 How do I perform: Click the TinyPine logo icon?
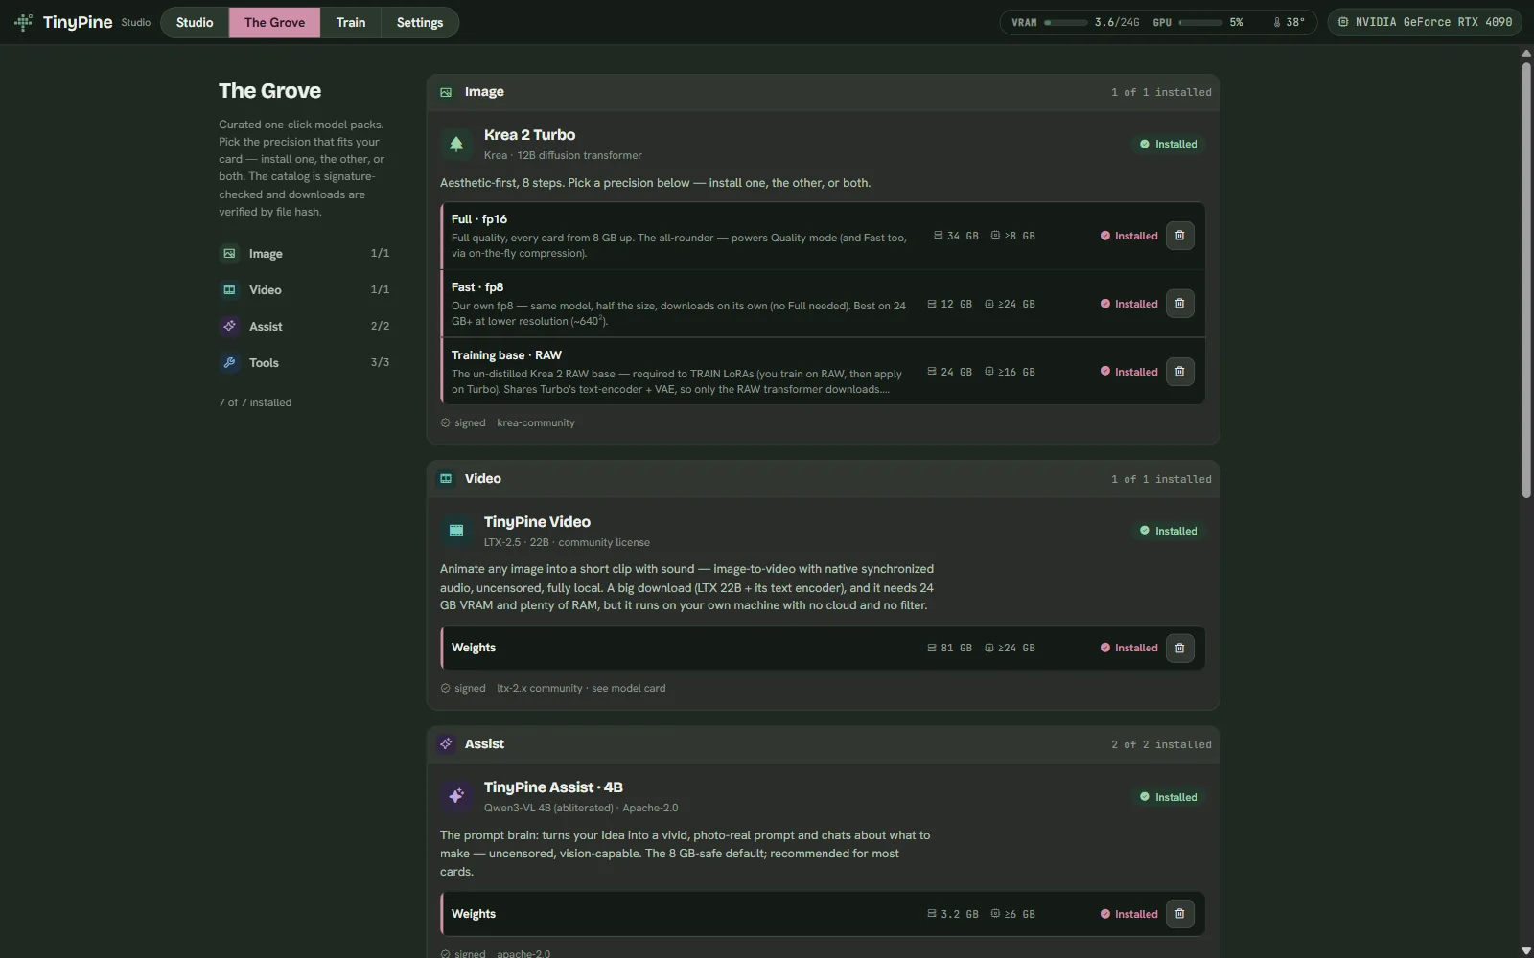click(23, 22)
